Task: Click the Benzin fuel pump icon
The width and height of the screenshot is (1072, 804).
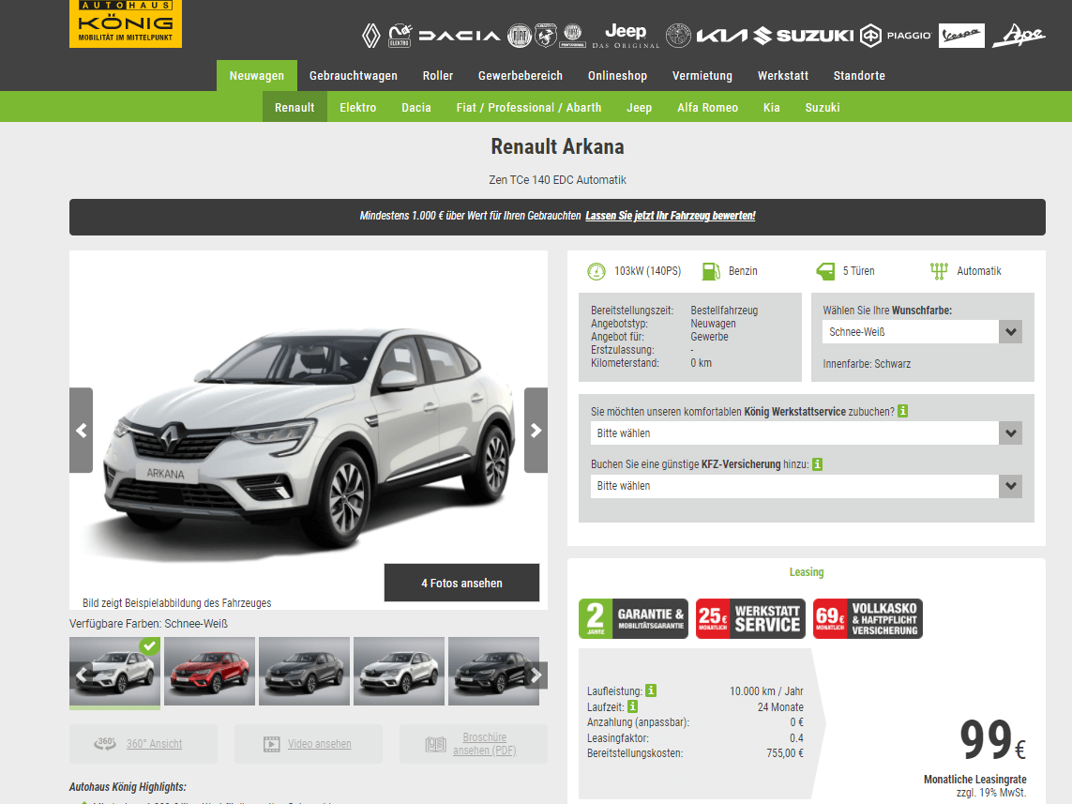Action: (711, 271)
